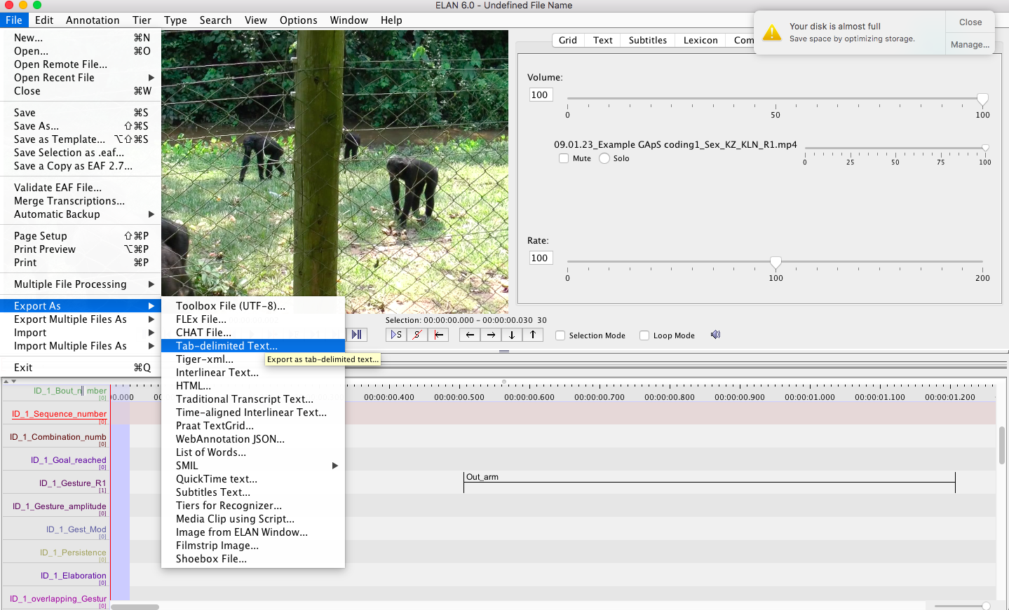
Task: Open the Multiple File Processing submenu
Action: [81, 284]
